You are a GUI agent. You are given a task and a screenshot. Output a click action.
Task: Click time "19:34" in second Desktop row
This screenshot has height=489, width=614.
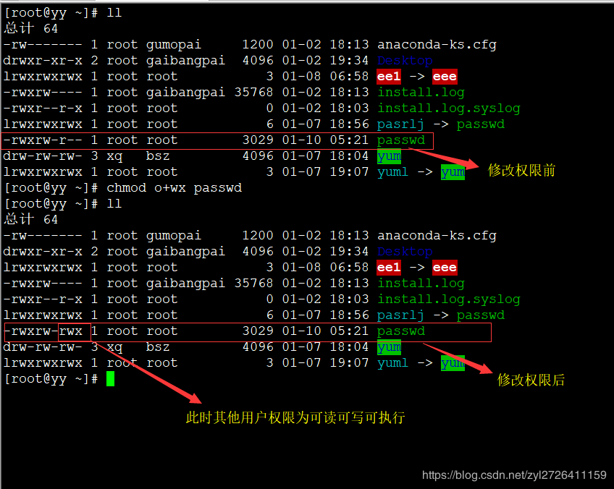pos(349,252)
